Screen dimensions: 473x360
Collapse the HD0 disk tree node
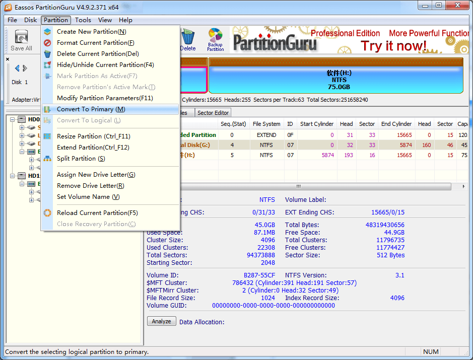13,119
